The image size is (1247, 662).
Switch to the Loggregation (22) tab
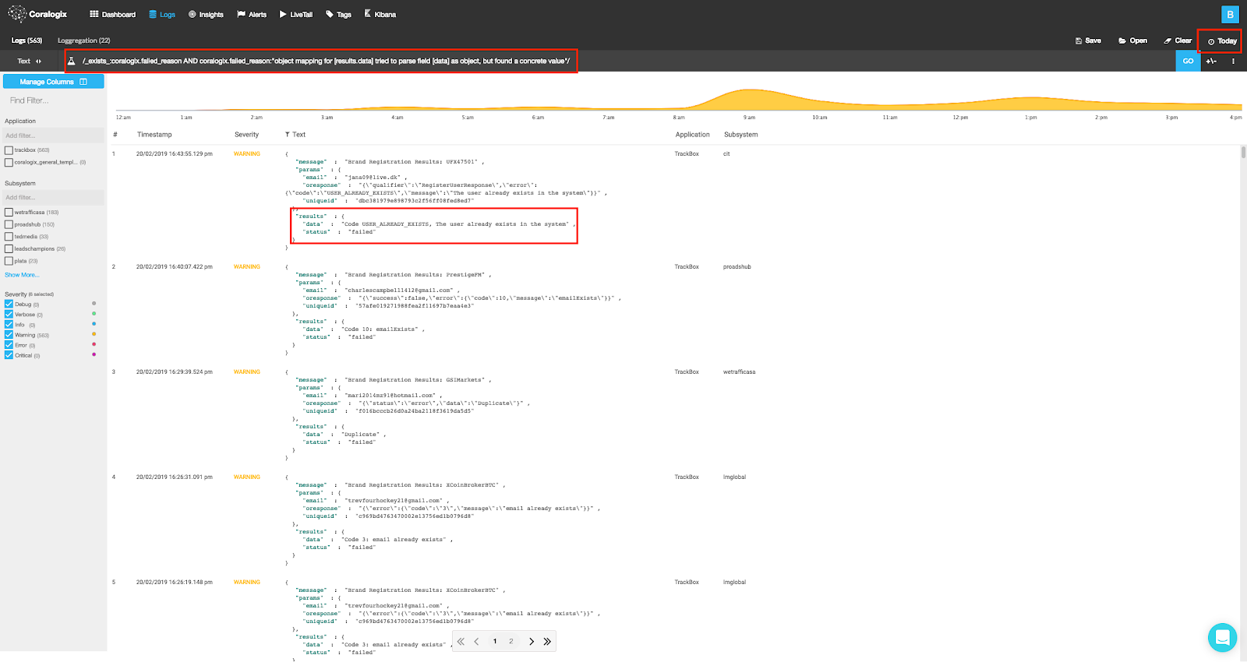tap(83, 40)
